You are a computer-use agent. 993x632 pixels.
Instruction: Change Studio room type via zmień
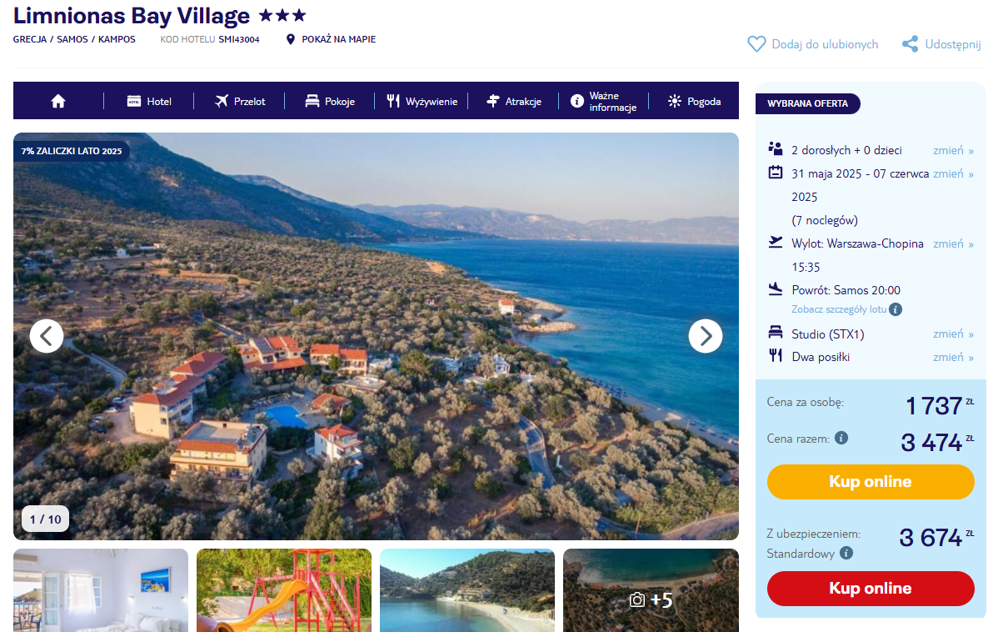click(x=953, y=334)
